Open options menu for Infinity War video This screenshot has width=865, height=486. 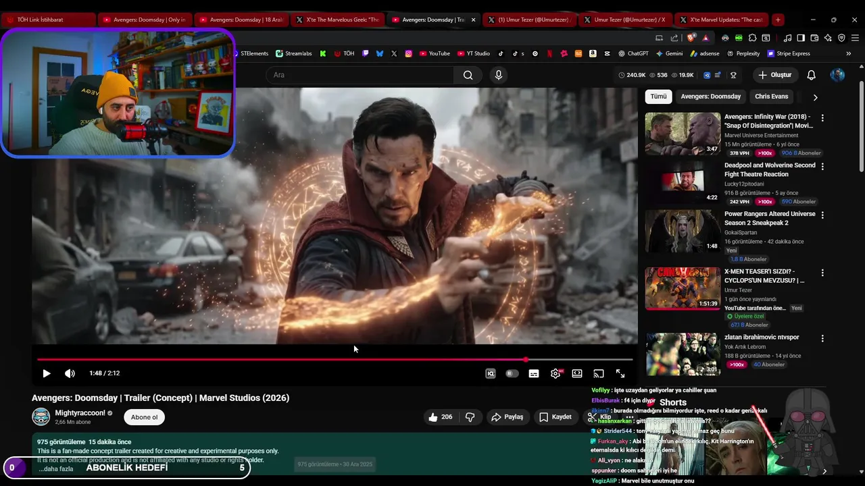point(822,117)
